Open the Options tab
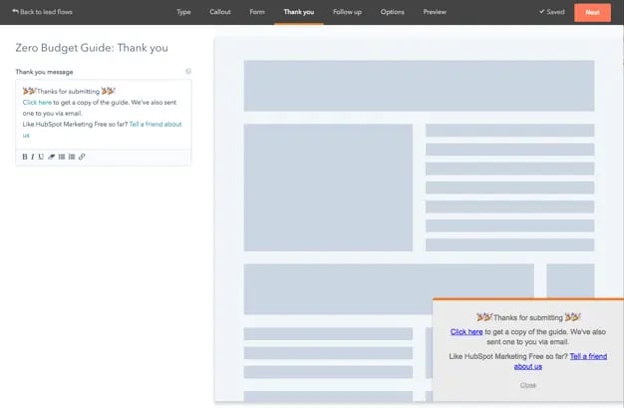 [x=393, y=12]
